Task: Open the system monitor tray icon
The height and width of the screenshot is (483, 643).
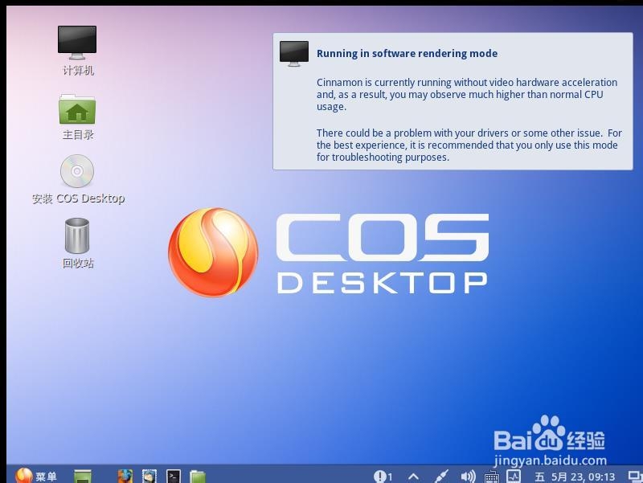Action: (514, 476)
